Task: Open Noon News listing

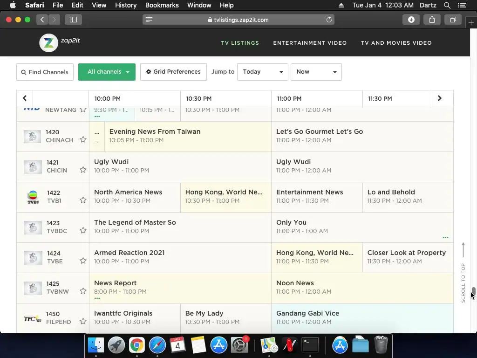Action: pyautogui.click(x=362, y=288)
